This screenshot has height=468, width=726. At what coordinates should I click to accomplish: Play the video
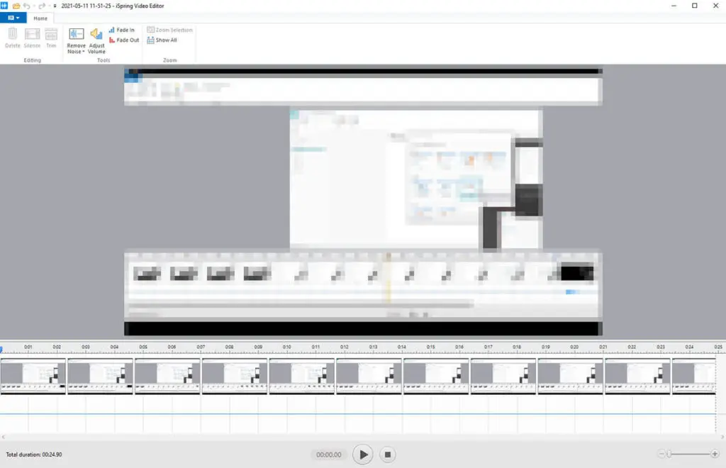[x=362, y=455]
